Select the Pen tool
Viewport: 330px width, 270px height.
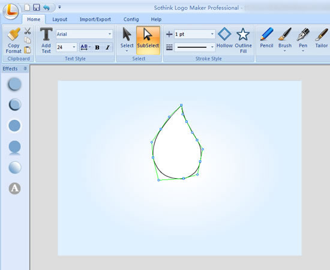(303, 38)
